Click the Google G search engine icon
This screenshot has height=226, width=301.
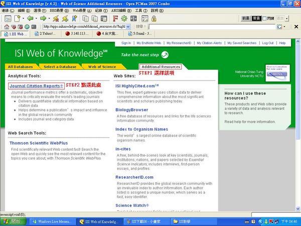pyautogui.click(x=279, y=27)
